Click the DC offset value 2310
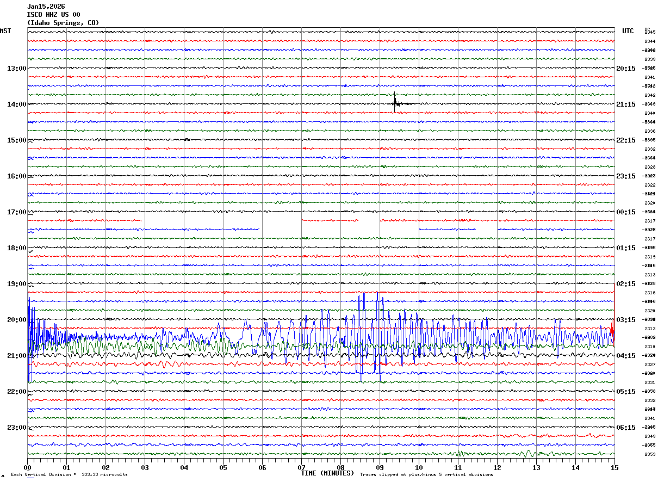Screen dimensions: 658x482 pos(649,347)
